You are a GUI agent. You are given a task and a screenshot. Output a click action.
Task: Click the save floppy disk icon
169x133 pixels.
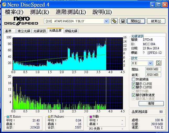(123, 21)
